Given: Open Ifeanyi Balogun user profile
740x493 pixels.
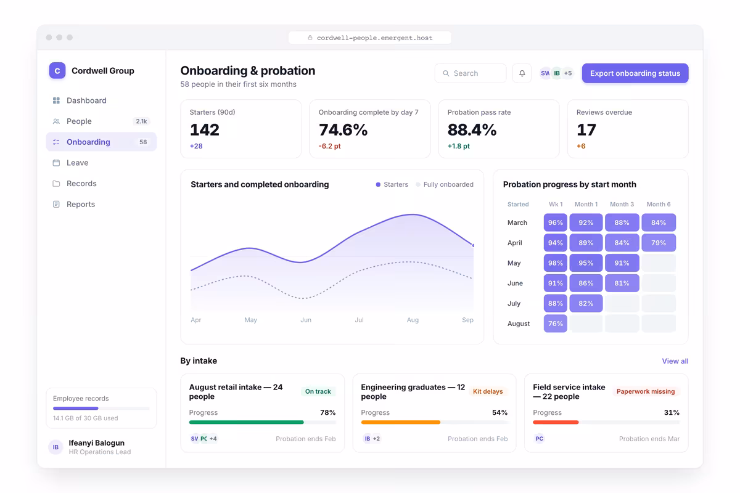Looking at the screenshot, I should tap(101, 447).
